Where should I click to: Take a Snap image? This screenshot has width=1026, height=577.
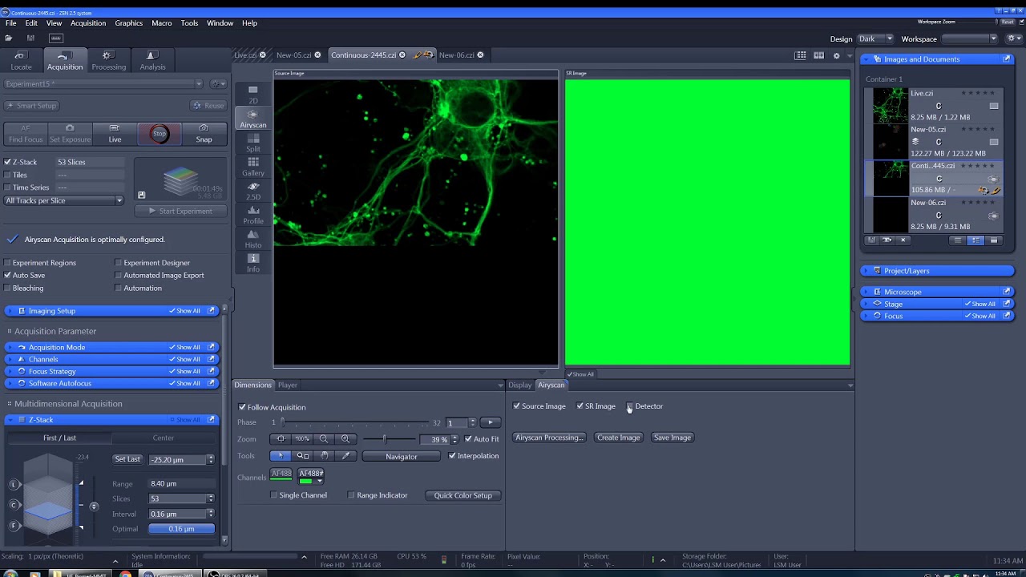204,134
